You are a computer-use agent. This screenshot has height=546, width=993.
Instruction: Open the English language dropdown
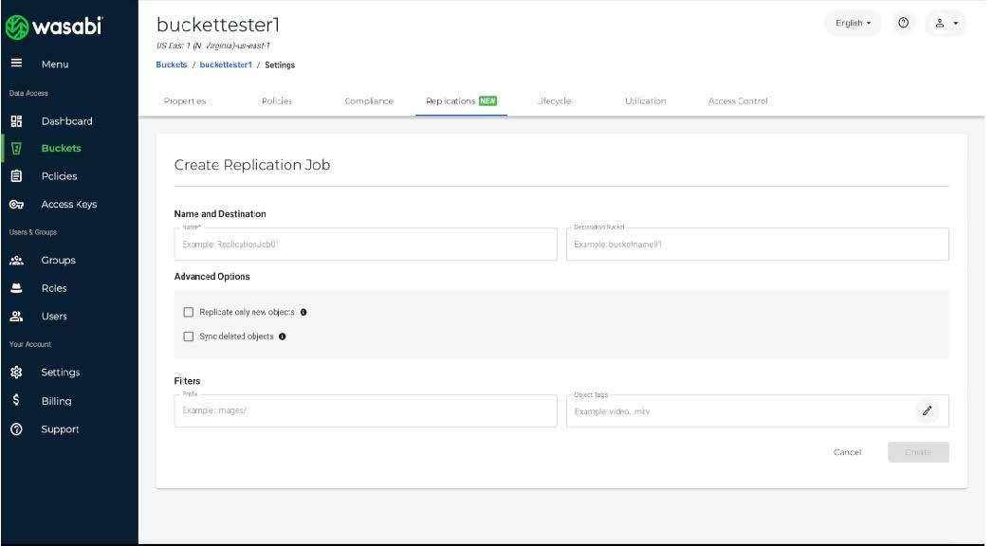coord(853,24)
